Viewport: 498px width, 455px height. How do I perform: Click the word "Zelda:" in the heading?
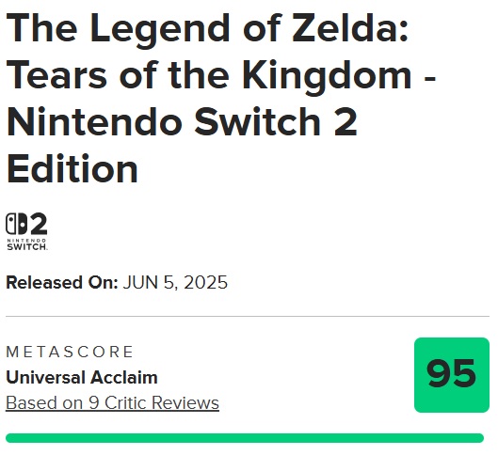(x=350, y=27)
